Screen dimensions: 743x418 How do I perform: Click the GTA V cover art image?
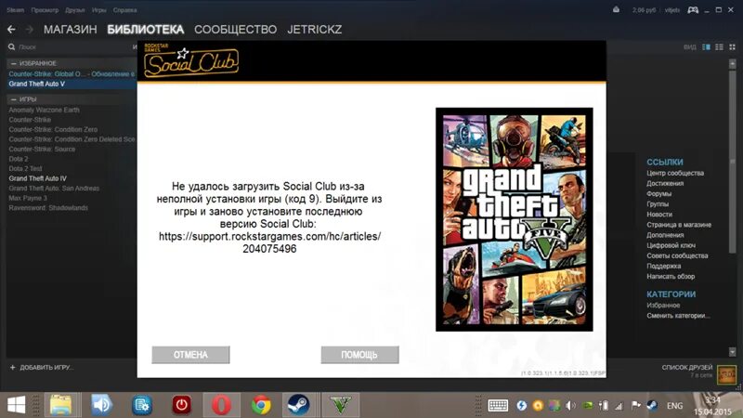(515, 219)
